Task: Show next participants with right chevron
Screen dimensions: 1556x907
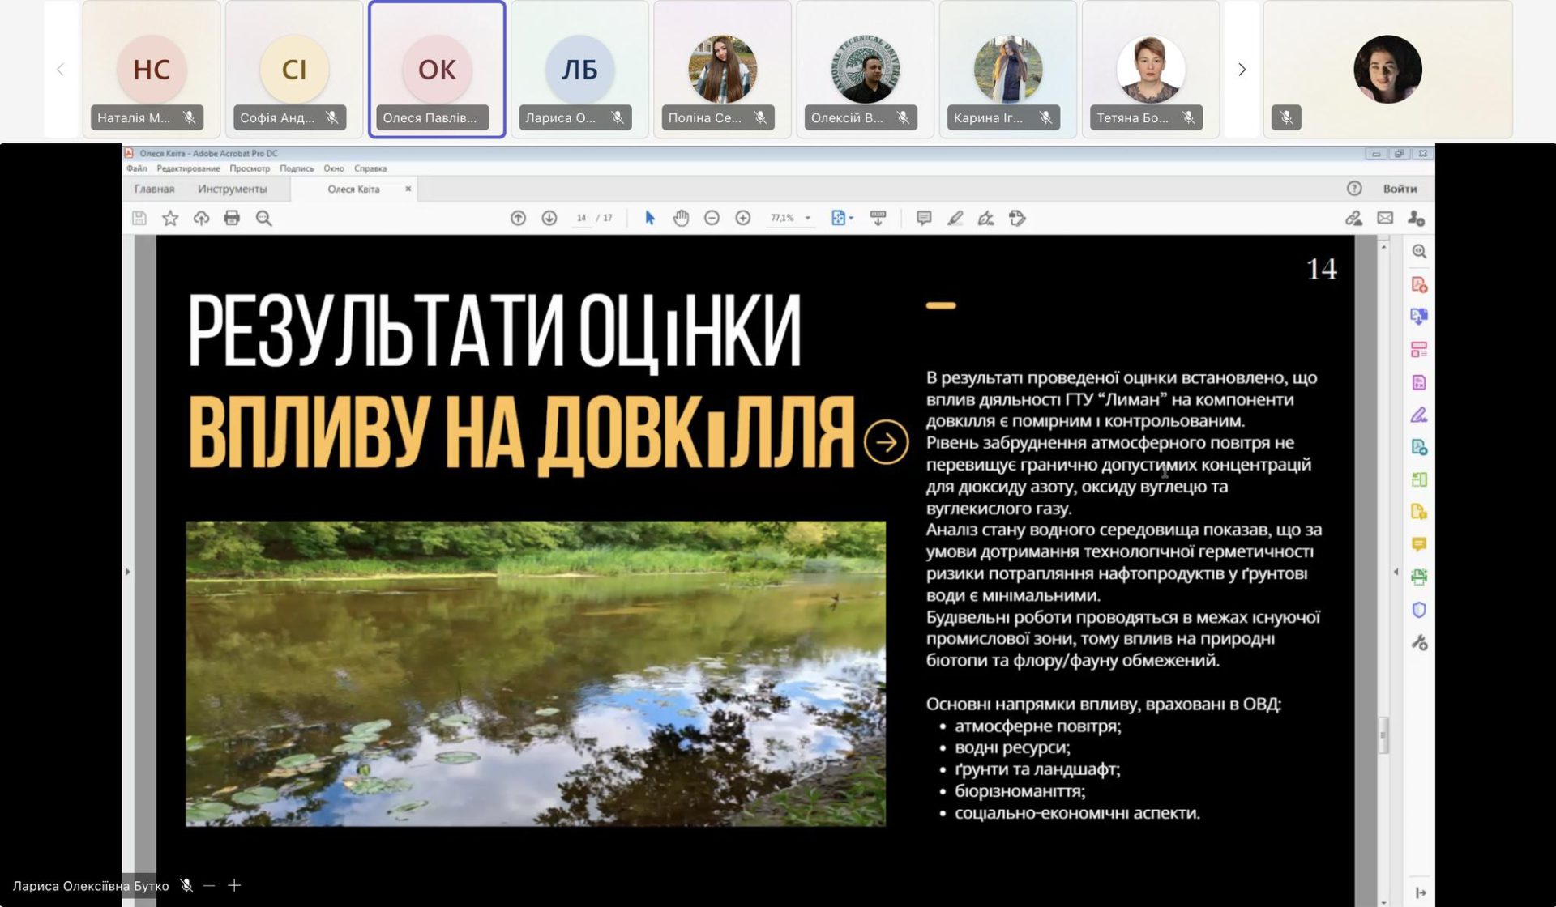Action: coord(1242,70)
